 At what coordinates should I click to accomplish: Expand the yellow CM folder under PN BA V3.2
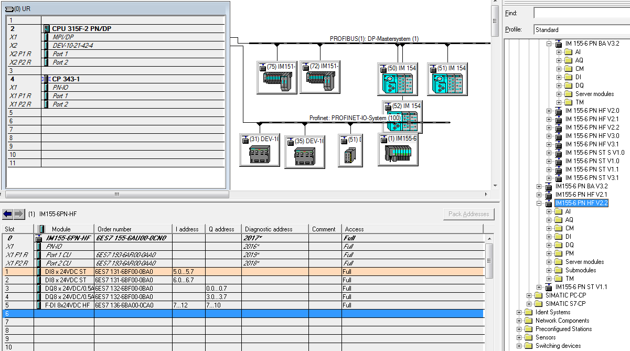point(559,69)
